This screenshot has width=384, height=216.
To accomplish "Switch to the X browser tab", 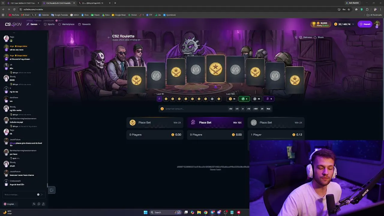I will 95,3.
